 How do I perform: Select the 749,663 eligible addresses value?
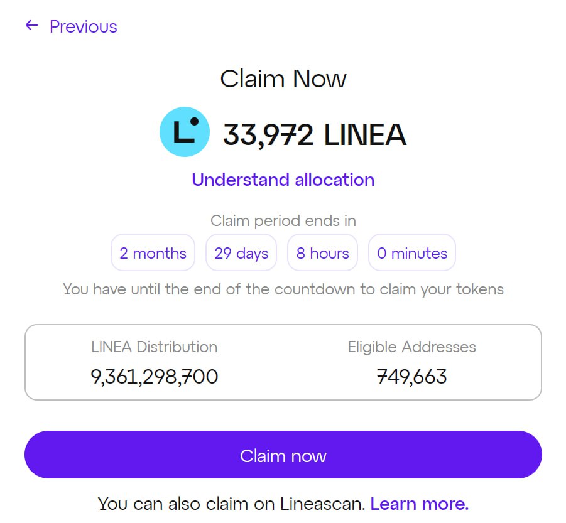412,377
